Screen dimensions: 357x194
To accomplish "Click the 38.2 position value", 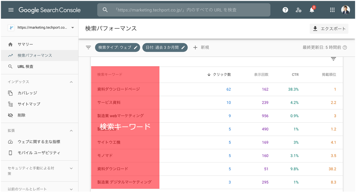I will pos(332,169).
